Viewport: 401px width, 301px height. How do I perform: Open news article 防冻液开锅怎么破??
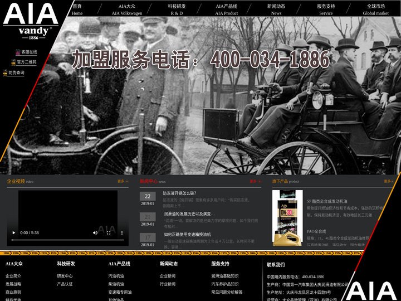click(179, 193)
